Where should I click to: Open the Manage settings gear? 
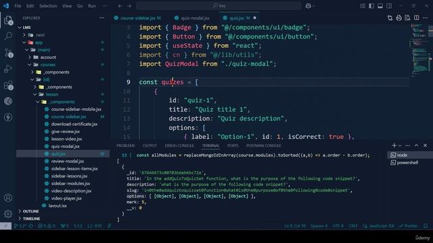click(8, 213)
